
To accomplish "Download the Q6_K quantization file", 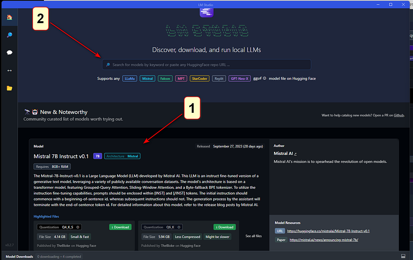I will click(225, 227).
